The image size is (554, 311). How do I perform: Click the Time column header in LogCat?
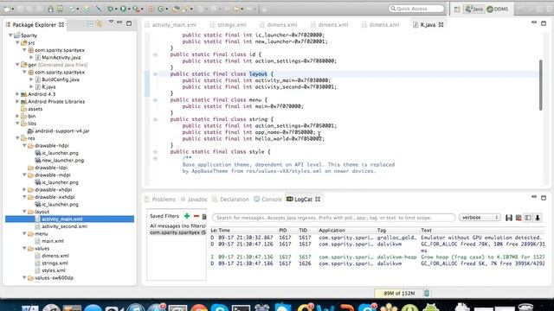click(x=224, y=231)
